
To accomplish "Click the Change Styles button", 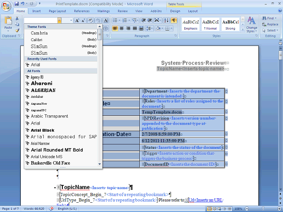I will (252, 25).
